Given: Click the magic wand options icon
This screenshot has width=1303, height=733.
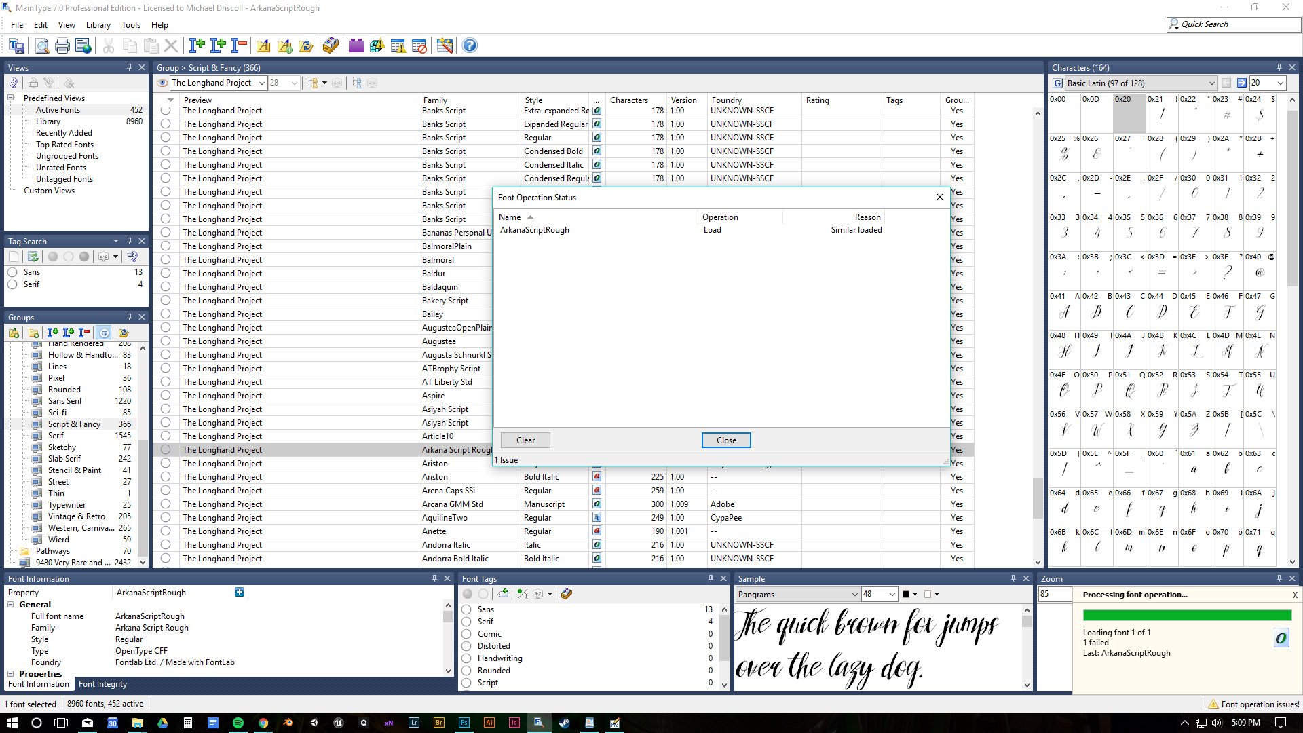Looking at the screenshot, I should [x=445, y=46].
